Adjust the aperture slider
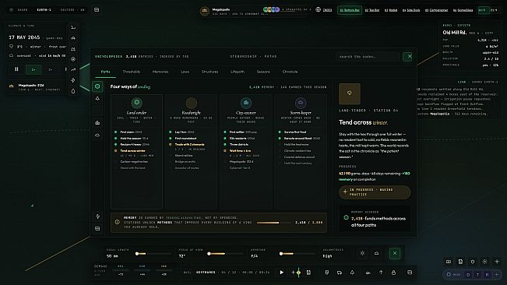This screenshot has height=285, width=507. click(298, 254)
